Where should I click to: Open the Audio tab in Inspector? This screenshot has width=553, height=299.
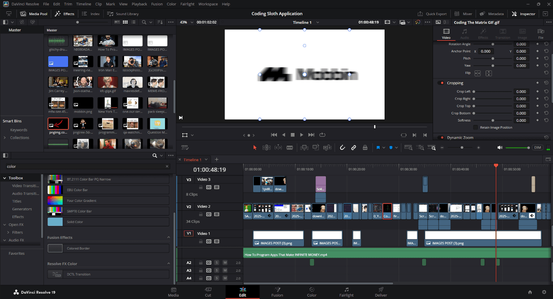coord(465,34)
